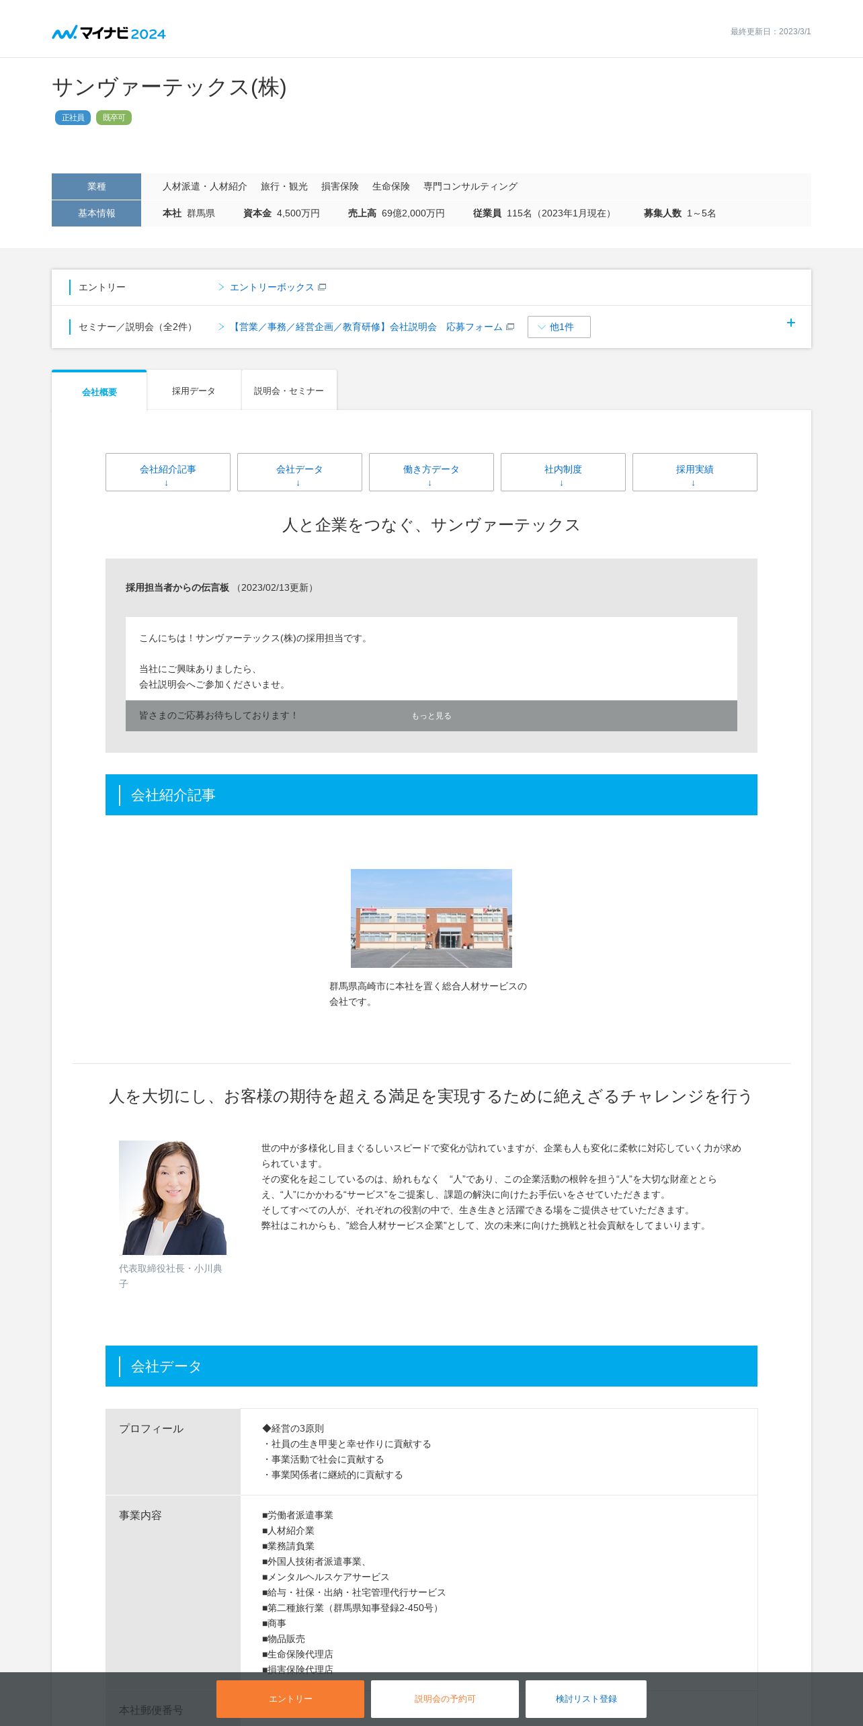Click the 業種 header cell
The height and width of the screenshot is (1726, 863).
coord(96,186)
